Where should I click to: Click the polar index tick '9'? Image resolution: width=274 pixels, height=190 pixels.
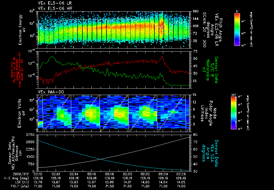194,109
